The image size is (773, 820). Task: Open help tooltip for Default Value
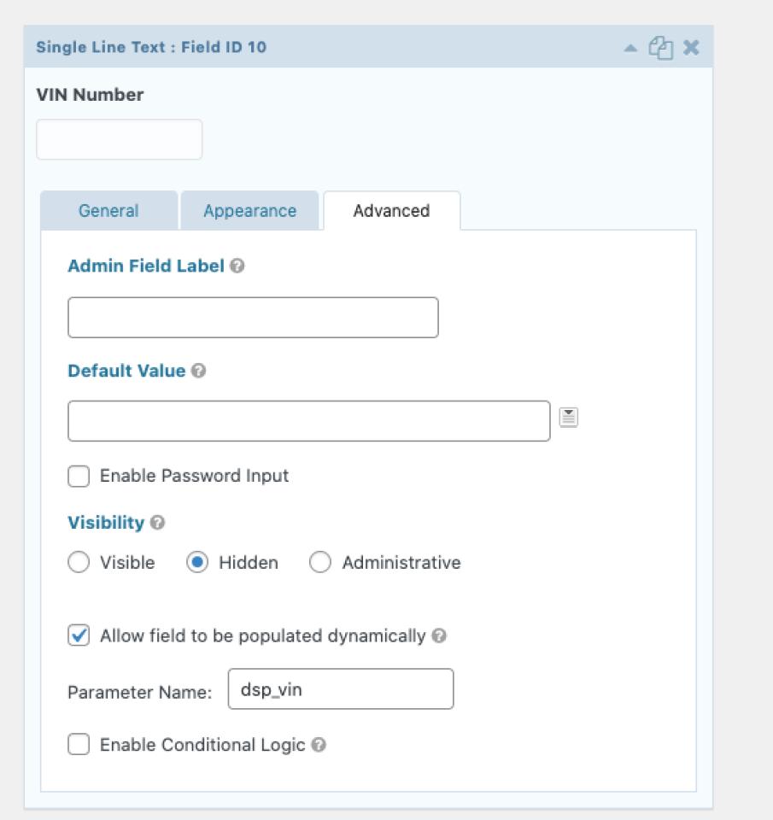point(198,372)
